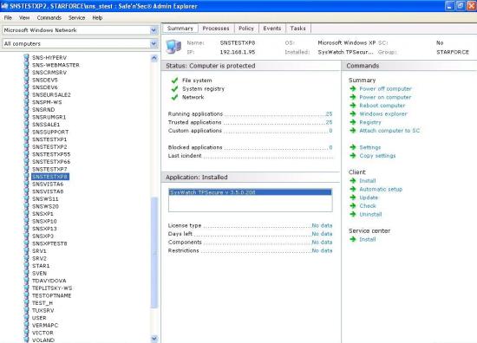Click the computer icon next to TUXSRV
This screenshot has height=343, width=477.
click(x=27, y=310)
